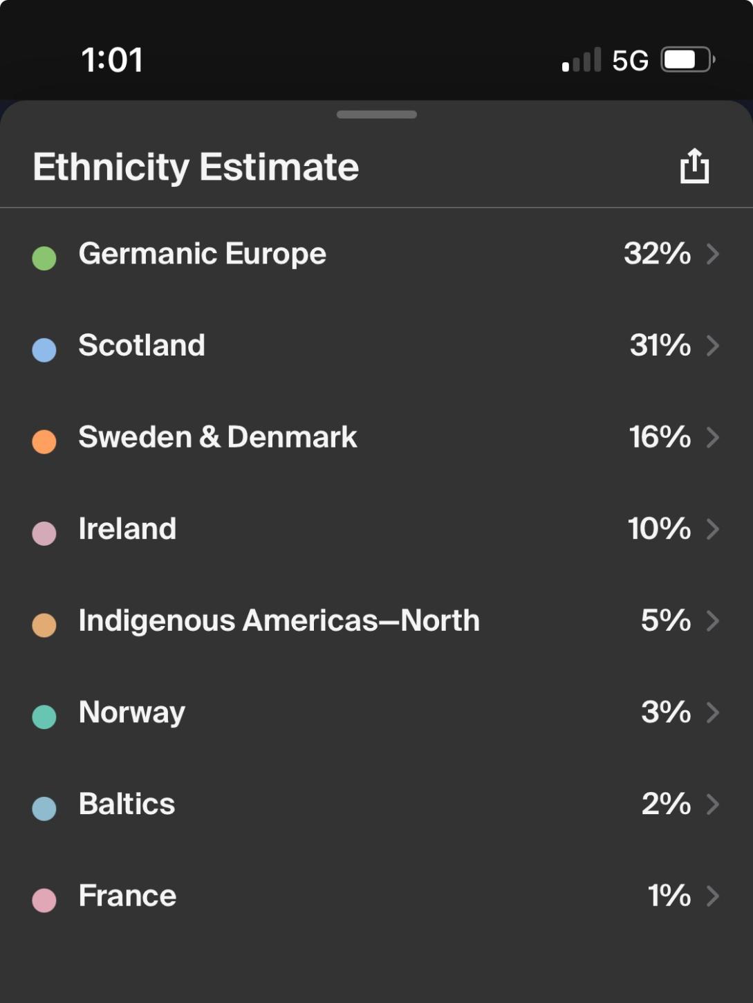Click the blue Scotland color dot
The image size is (753, 1003).
(44, 350)
